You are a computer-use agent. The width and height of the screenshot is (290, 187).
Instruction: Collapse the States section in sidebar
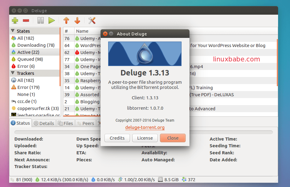(x=13, y=31)
